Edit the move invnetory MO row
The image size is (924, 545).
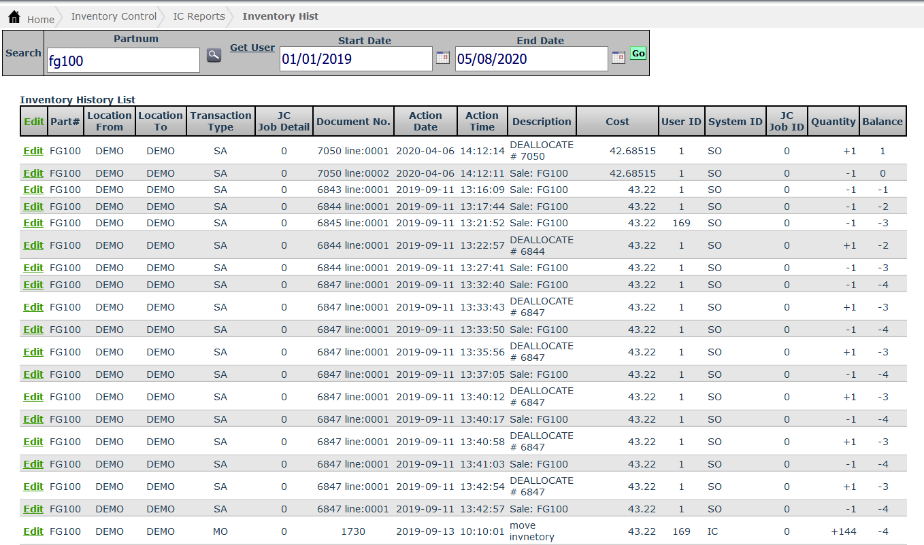click(x=33, y=531)
